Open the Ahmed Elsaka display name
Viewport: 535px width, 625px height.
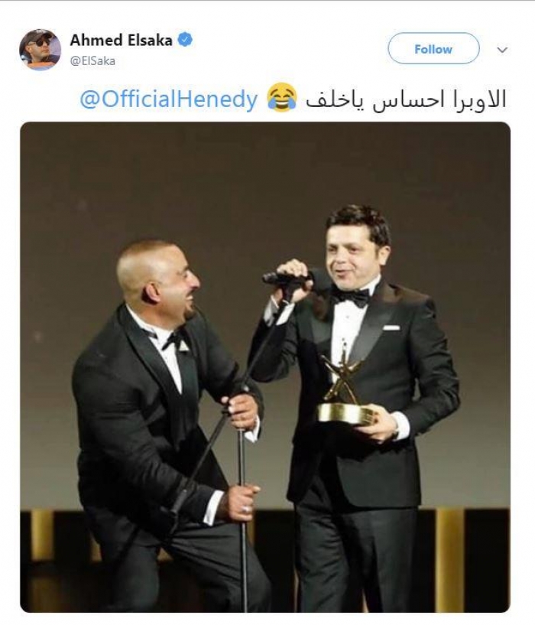tap(122, 40)
